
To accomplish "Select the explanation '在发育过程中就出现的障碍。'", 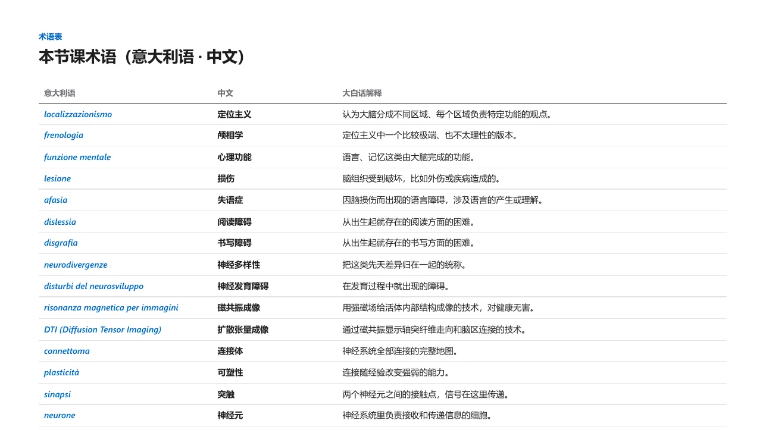I will (x=396, y=286).
